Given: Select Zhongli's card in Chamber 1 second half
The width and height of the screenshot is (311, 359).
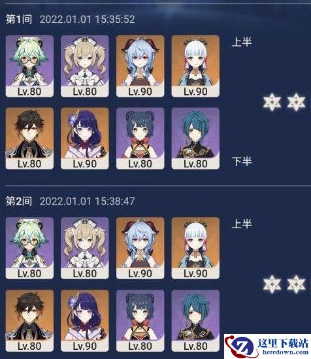Looking at the screenshot, I should 29,139.
